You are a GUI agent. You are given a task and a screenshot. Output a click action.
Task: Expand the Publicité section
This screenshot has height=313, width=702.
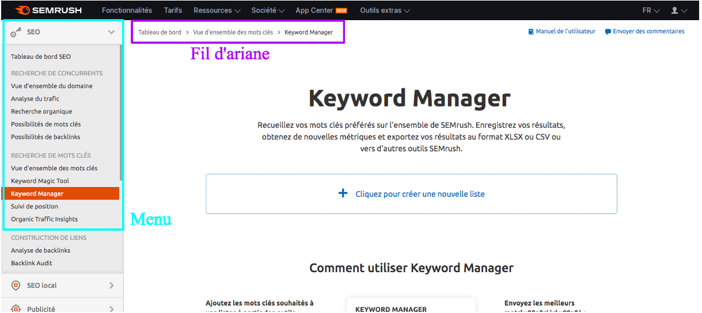(x=111, y=309)
